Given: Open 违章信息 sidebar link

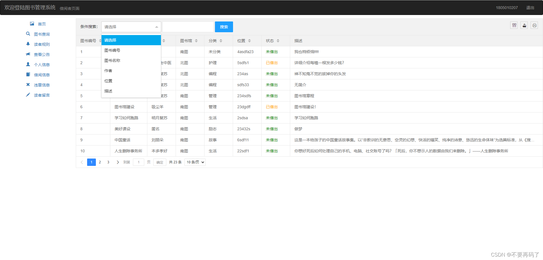Looking at the screenshot, I should [x=42, y=85].
